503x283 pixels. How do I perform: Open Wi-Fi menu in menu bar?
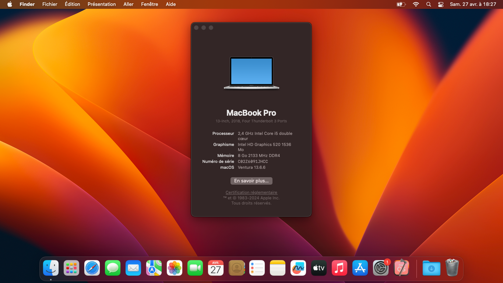pos(416,4)
